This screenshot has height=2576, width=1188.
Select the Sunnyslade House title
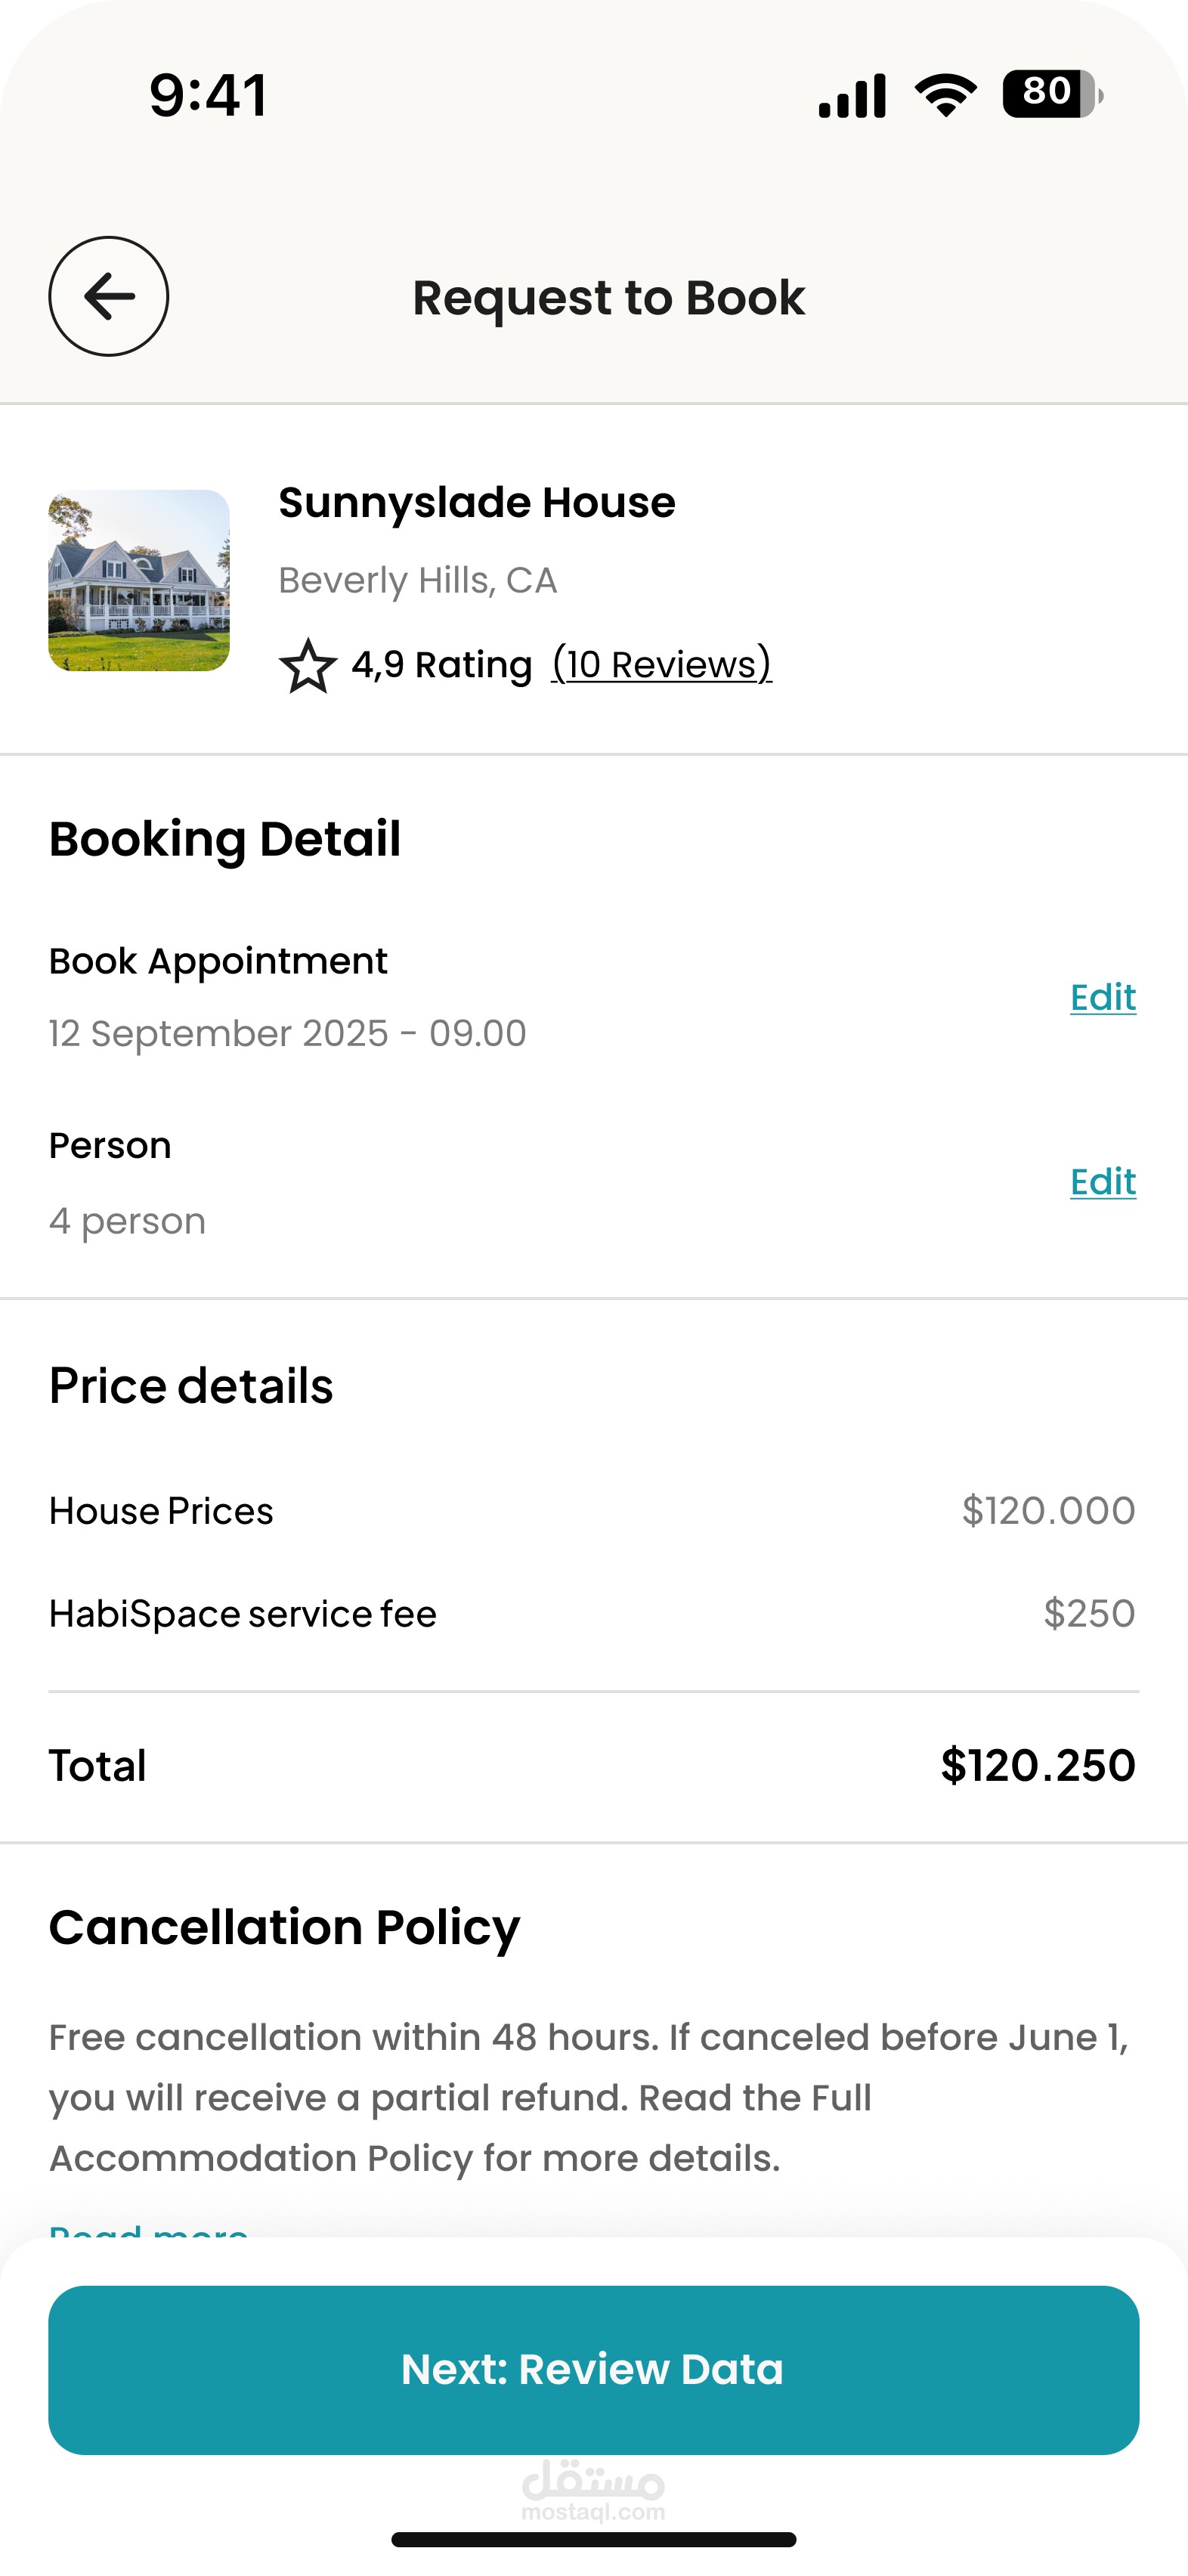click(x=477, y=502)
